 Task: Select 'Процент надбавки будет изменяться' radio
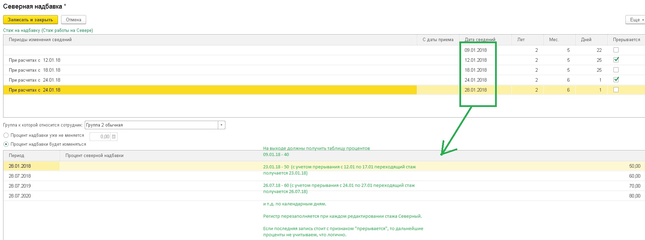(x=6, y=144)
